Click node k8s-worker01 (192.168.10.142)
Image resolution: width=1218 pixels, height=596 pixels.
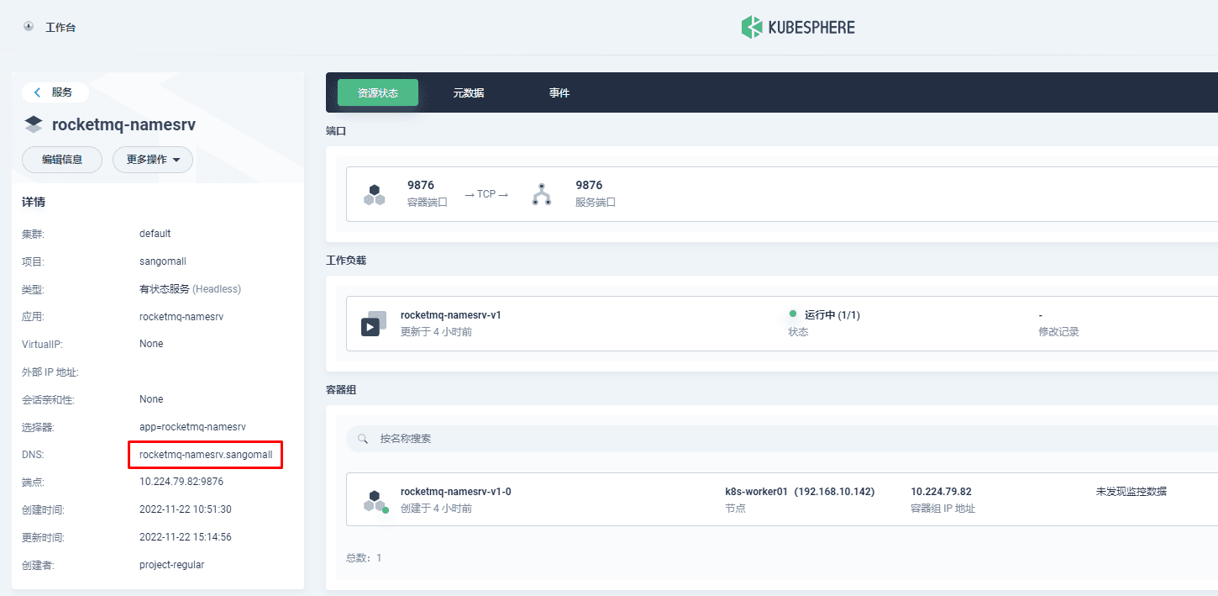800,492
